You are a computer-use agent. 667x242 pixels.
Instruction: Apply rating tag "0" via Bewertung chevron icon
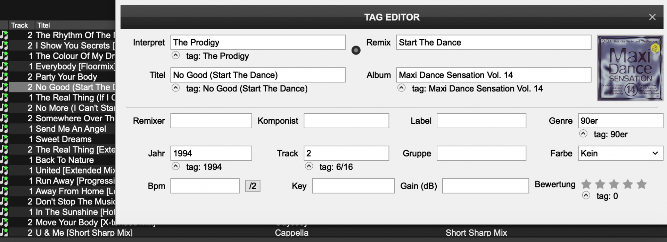point(586,195)
